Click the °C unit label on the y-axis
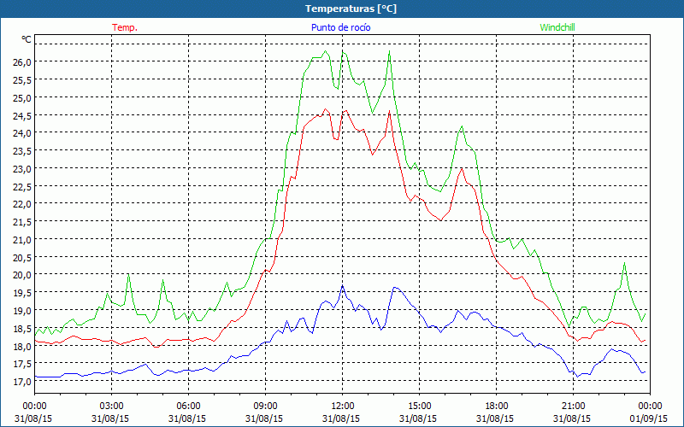Image resolution: width=684 pixels, height=427 pixels. [27, 39]
